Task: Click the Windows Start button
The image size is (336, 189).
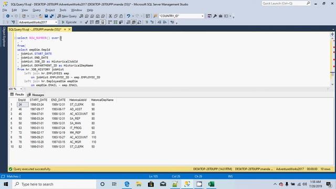Action: (6, 184)
